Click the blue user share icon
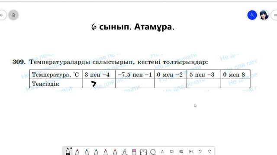The image size is (277, 155). coord(252,15)
